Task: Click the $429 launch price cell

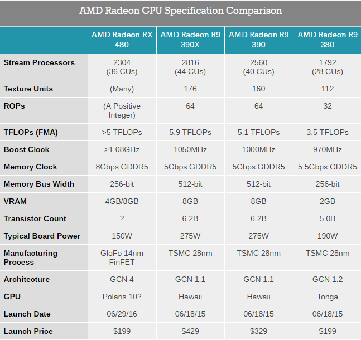Action: click(190, 331)
